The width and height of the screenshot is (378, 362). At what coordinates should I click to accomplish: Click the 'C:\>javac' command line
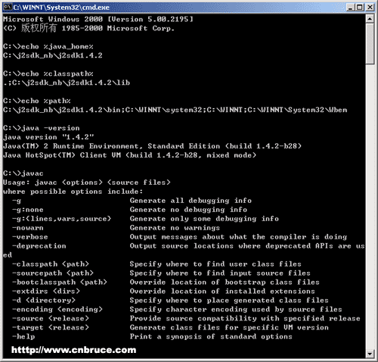(23, 173)
